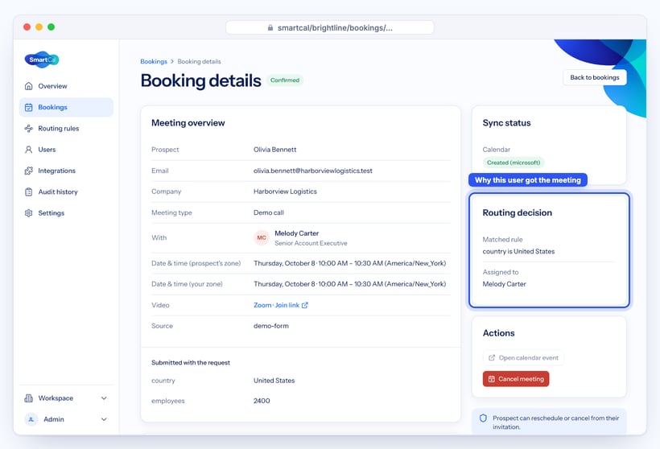Viewport: 660px width, 449px height.
Task: Click employees value 2400
Action: [262, 401]
